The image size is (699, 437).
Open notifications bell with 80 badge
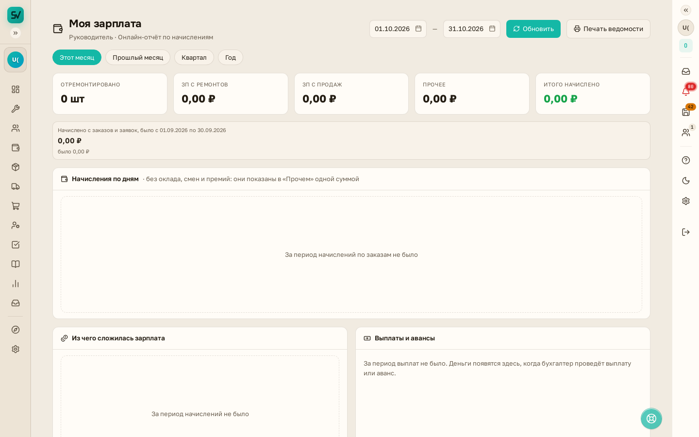tap(686, 91)
